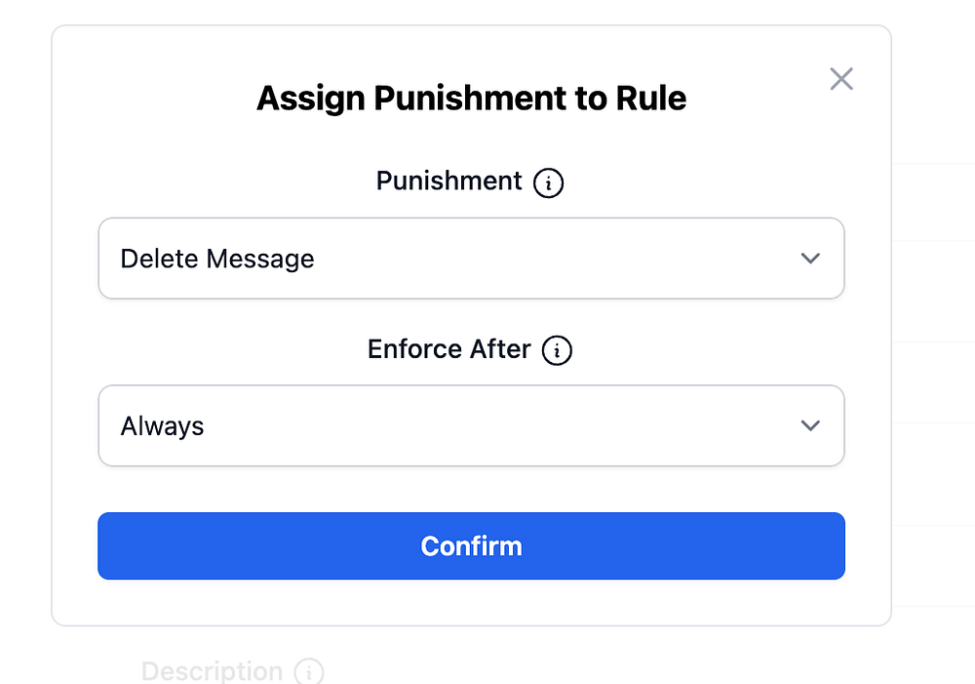Viewport: 975px width, 684px height.
Task: Click the faded Description label behind the dialog
Action: (x=212, y=671)
